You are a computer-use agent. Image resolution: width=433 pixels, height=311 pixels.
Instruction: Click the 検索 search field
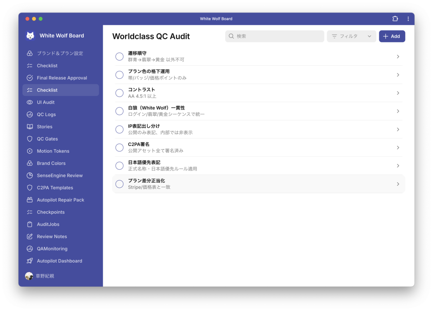pos(275,36)
